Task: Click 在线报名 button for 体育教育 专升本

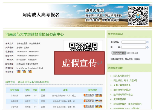Action: point(89,101)
